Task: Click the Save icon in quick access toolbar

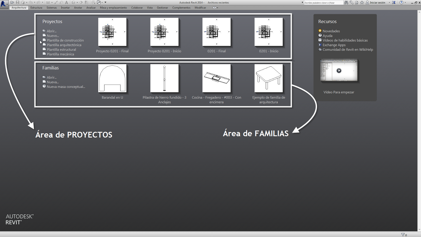Action: tap(18, 2)
